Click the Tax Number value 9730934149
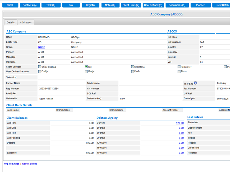 click(223, 89)
